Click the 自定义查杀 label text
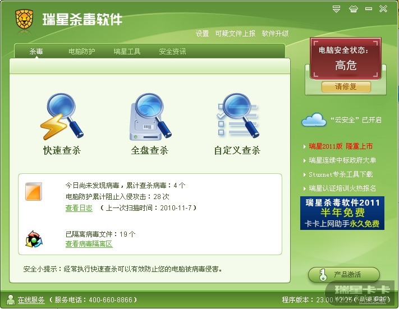399x309 pixels. pos(237,150)
